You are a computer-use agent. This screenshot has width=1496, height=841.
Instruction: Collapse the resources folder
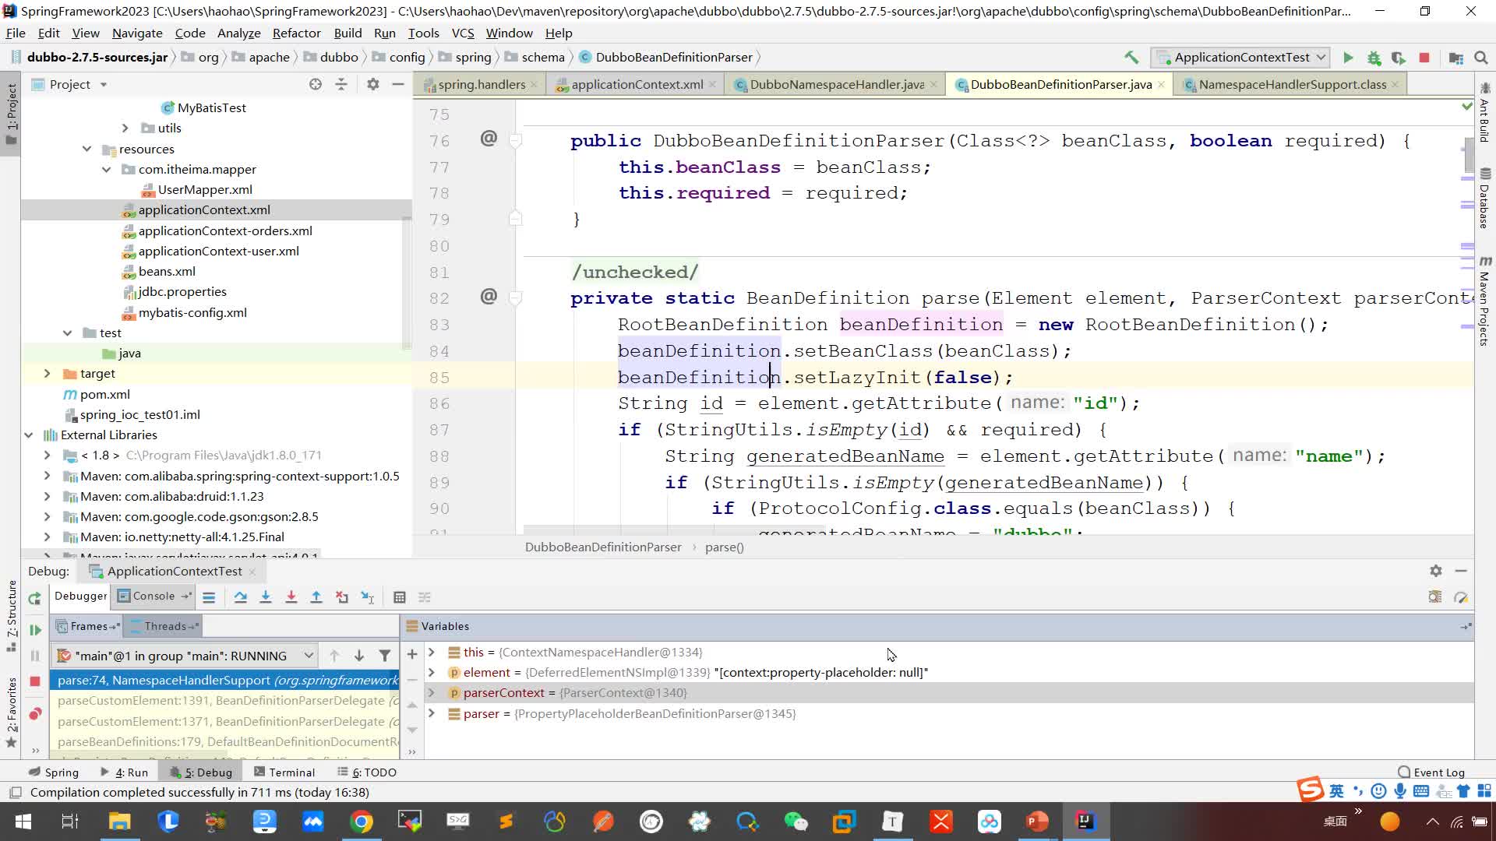coord(86,149)
